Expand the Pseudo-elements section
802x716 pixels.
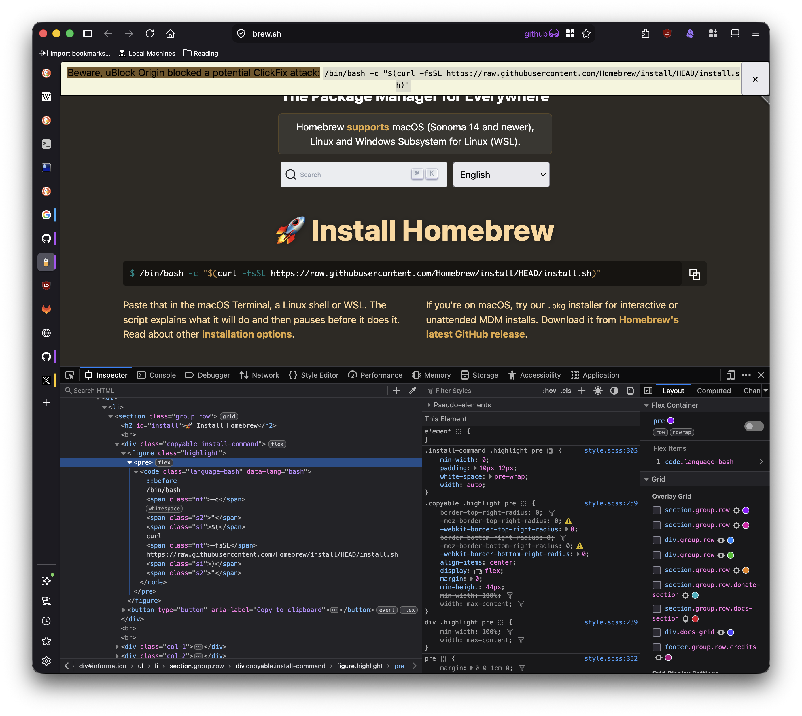coord(429,405)
